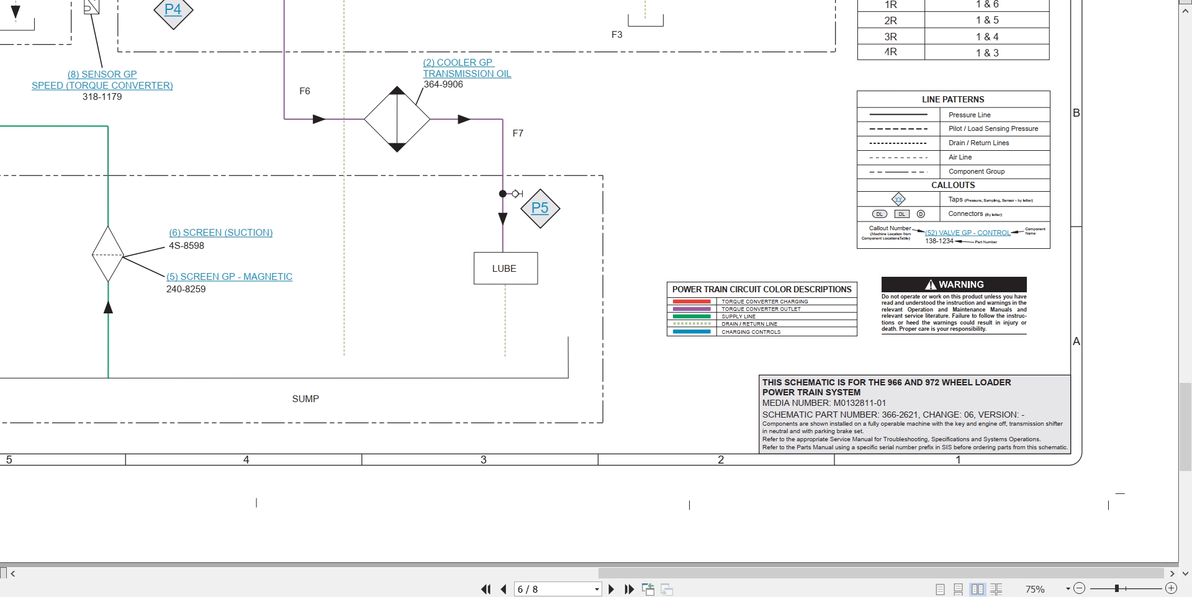1192x597 pixels.
Task: Go to the previous page
Action: 503,590
